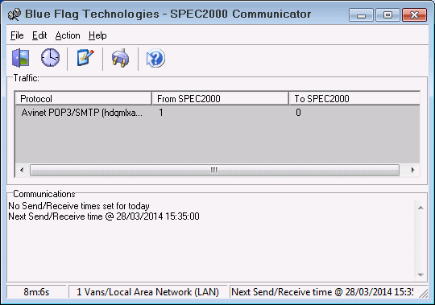Click the From SPEC2000 value 1

pyautogui.click(x=161, y=113)
